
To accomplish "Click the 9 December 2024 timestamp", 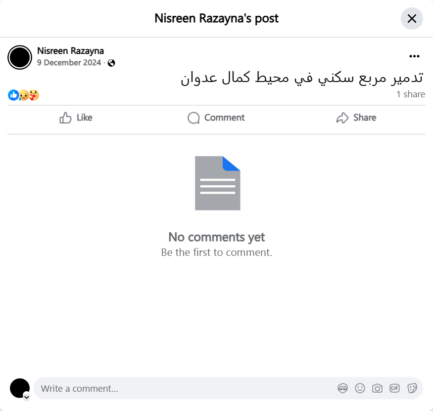I will [x=69, y=63].
